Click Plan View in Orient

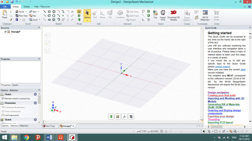[22, 16]
